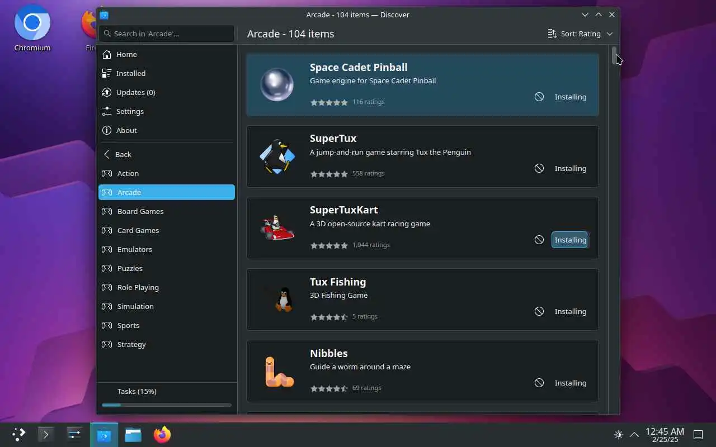Select the Simulation category

pos(167,306)
